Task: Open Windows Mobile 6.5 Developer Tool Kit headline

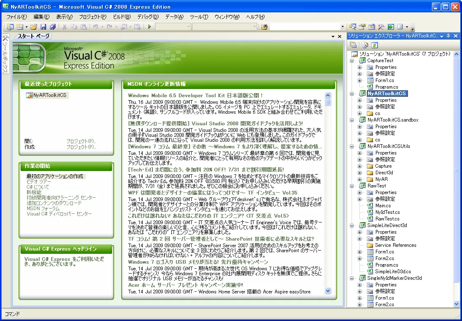Action: click(195, 96)
